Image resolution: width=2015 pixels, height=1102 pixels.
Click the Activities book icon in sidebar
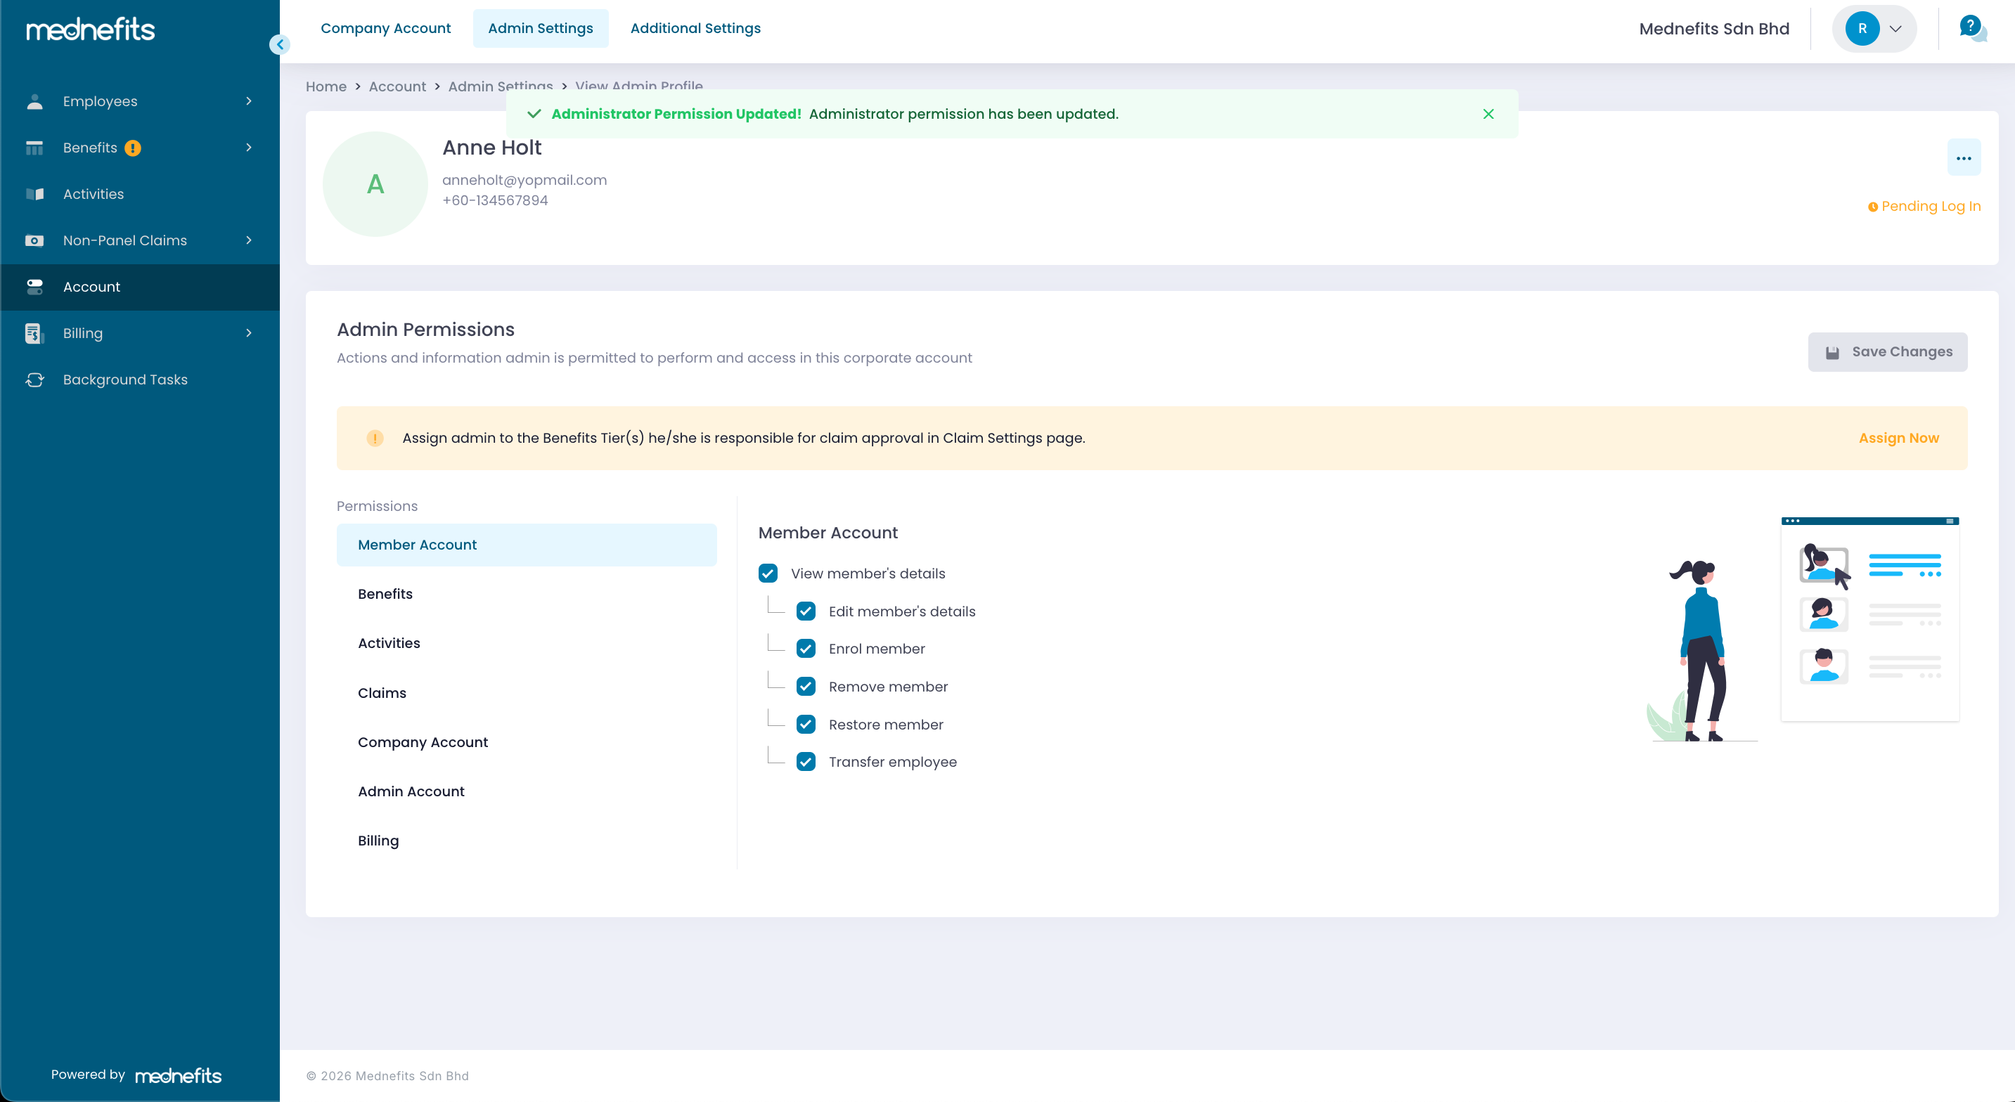click(34, 194)
